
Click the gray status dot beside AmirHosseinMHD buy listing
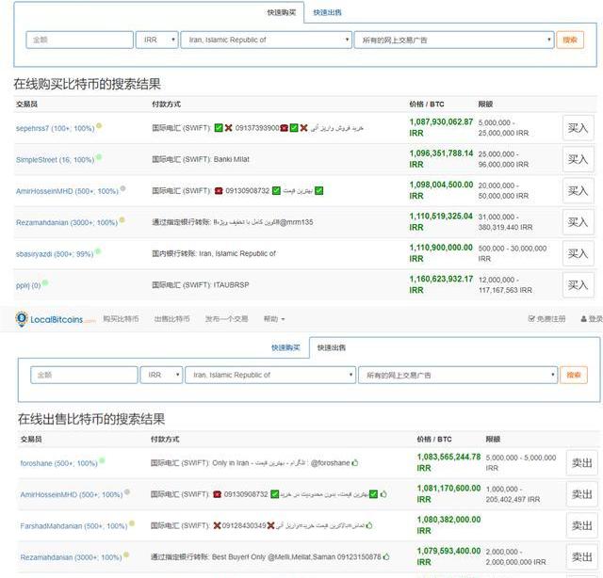(x=122, y=189)
